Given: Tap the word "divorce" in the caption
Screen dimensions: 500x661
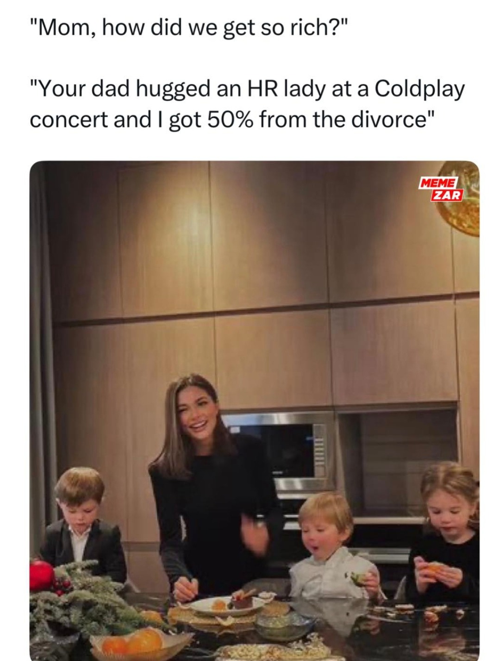Looking at the screenshot, I should point(391,120).
